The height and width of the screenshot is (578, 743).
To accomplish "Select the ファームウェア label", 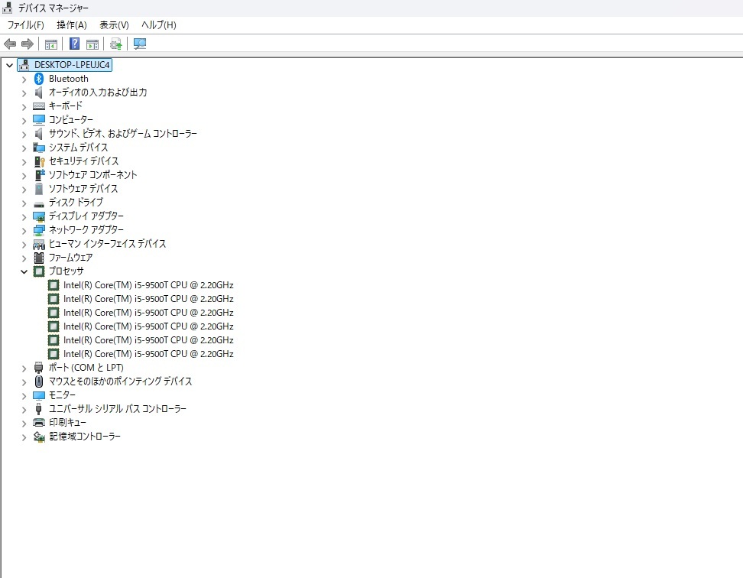I will click(71, 258).
